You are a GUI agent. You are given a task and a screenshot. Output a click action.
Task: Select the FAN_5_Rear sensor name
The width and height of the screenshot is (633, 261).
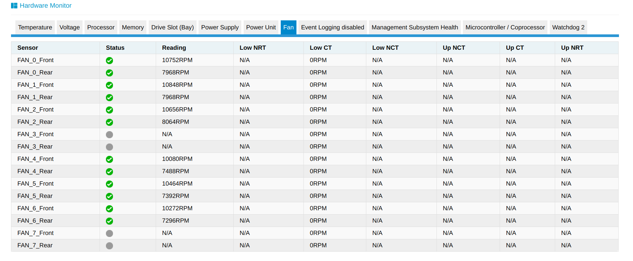(35, 196)
